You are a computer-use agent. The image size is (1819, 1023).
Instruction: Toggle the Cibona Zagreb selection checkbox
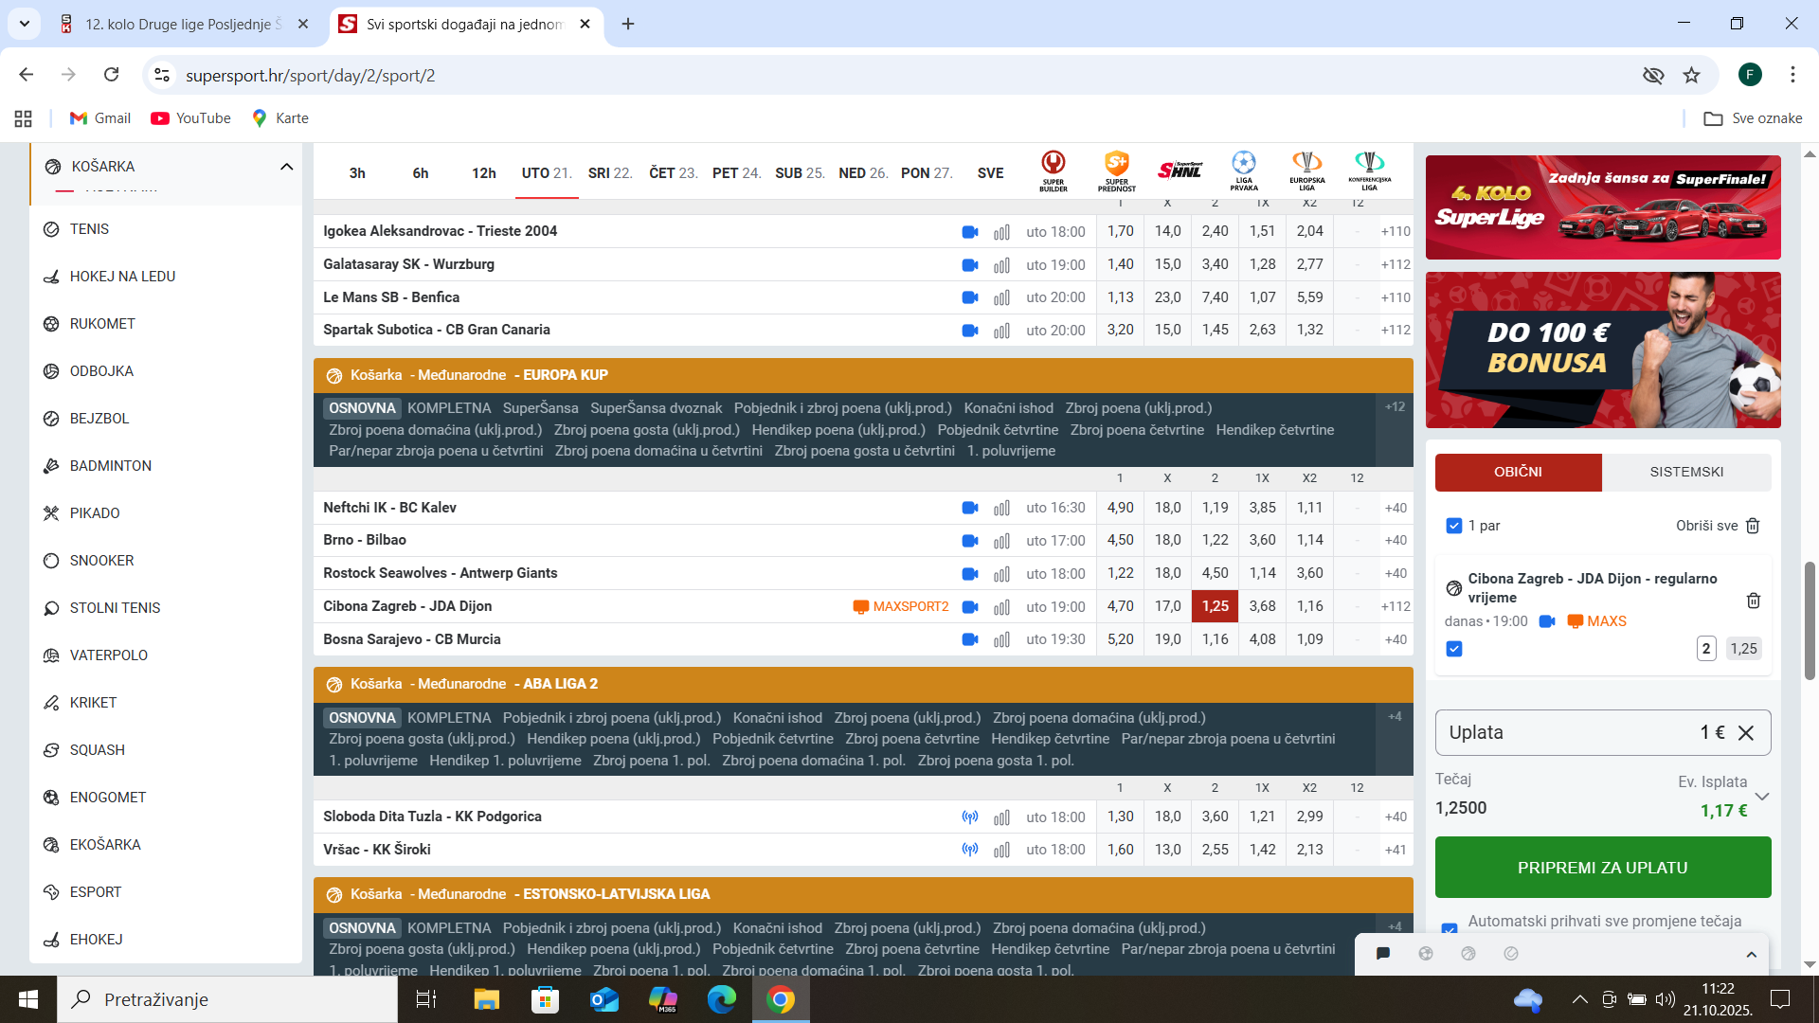[1454, 649]
